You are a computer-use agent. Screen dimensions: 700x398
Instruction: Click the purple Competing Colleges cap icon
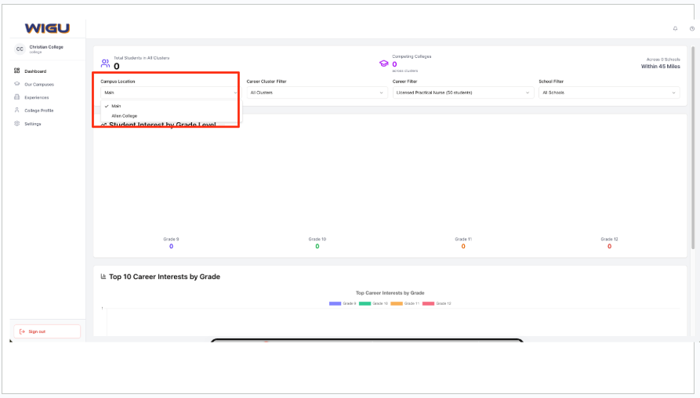tap(383, 63)
